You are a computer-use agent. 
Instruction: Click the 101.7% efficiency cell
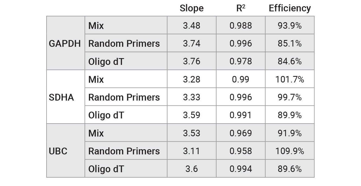290,79
